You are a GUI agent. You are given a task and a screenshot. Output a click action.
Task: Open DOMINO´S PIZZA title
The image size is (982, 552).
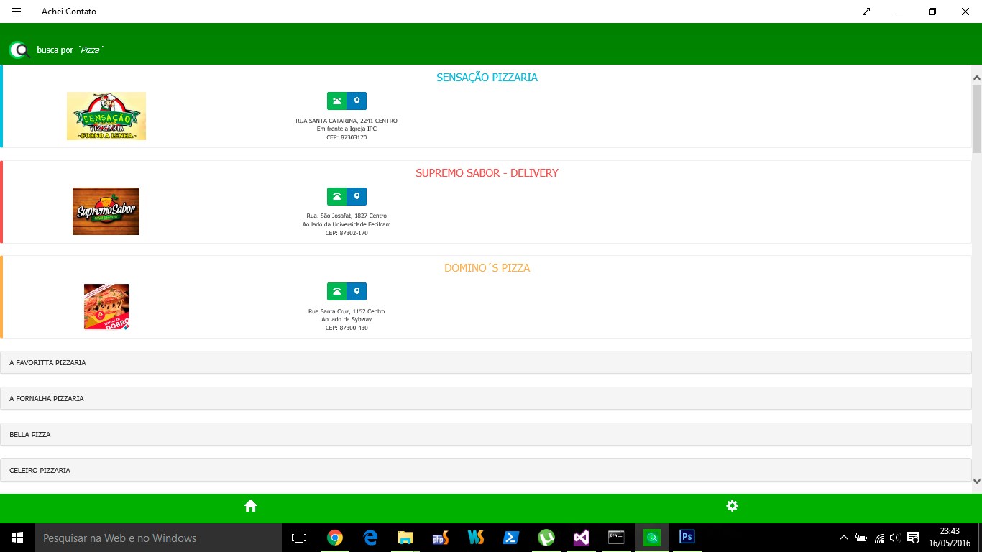tap(487, 268)
